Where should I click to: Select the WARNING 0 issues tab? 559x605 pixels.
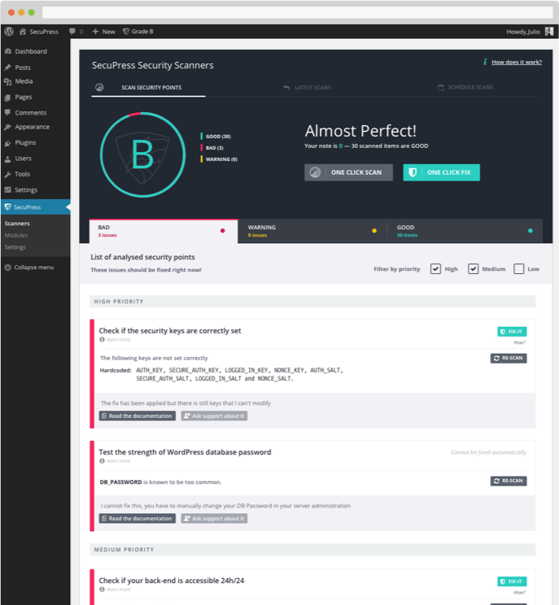point(312,231)
